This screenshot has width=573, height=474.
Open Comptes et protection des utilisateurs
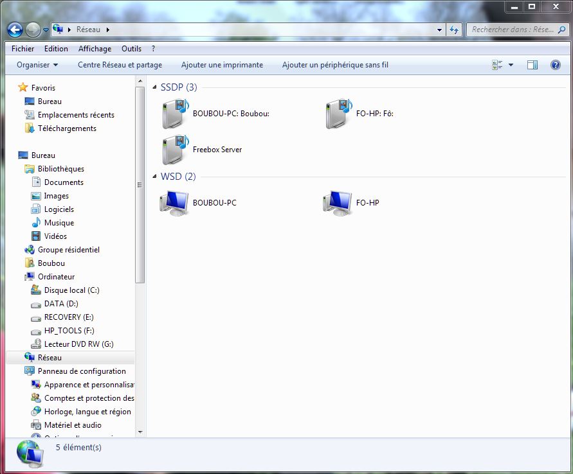tap(82, 398)
